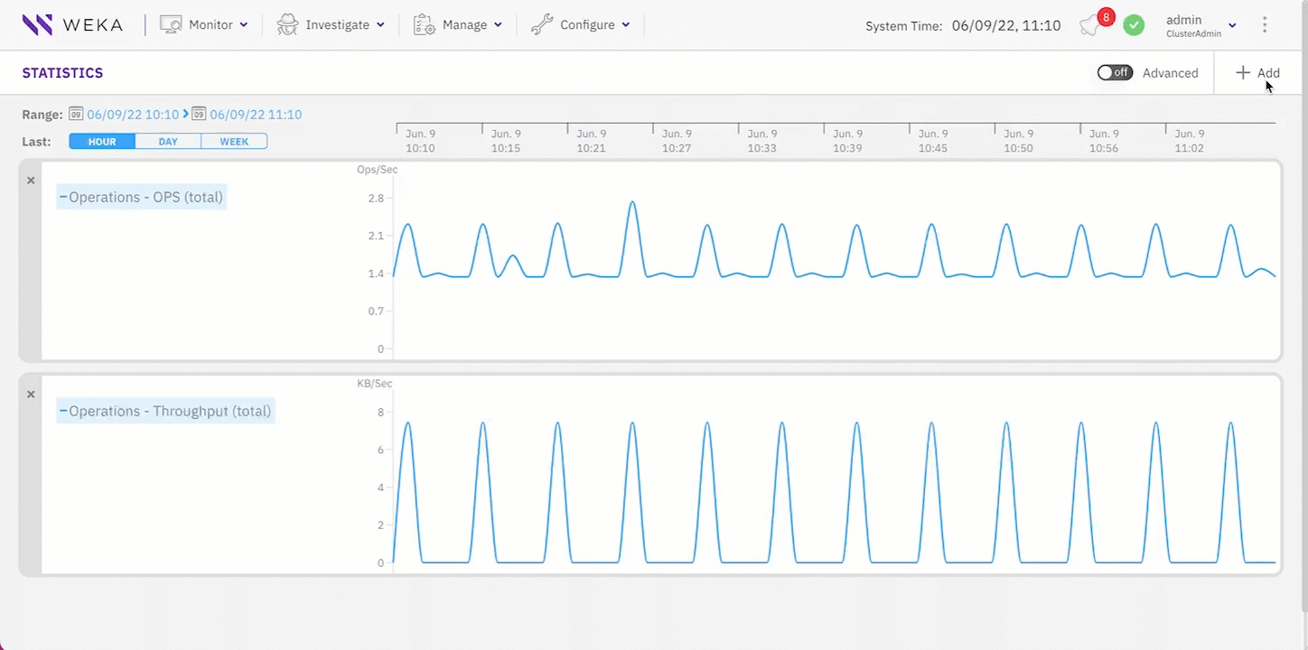Select the WEEK time range tab
The image size is (1308, 650).
tap(234, 142)
